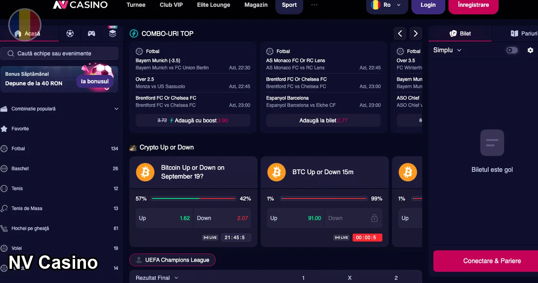This screenshot has height=283, width=538.
Task: Click the BTC Up or Down 15m title
Action: coord(323,172)
